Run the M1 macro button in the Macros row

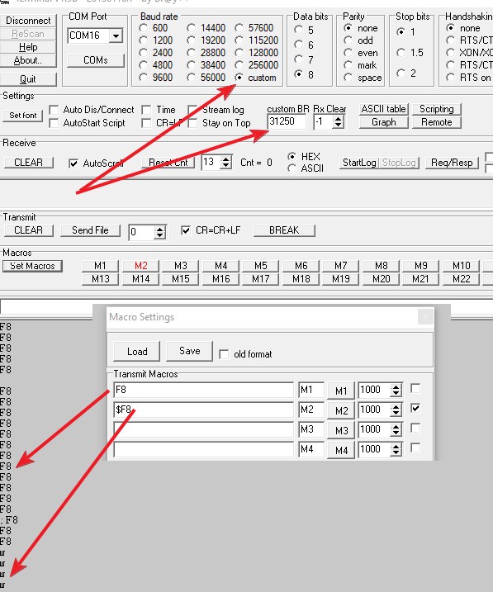[101, 266]
